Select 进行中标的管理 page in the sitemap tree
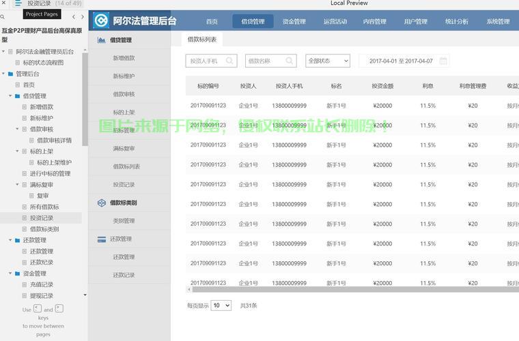Image resolution: width=519 pixels, height=341 pixels. [x=50, y=173]
